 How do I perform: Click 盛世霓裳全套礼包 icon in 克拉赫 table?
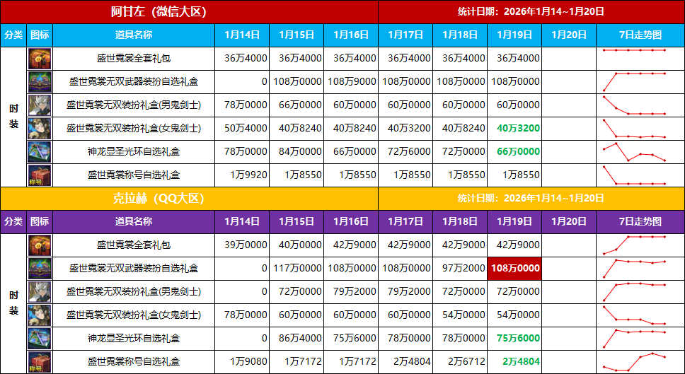[x=40, y=245]
